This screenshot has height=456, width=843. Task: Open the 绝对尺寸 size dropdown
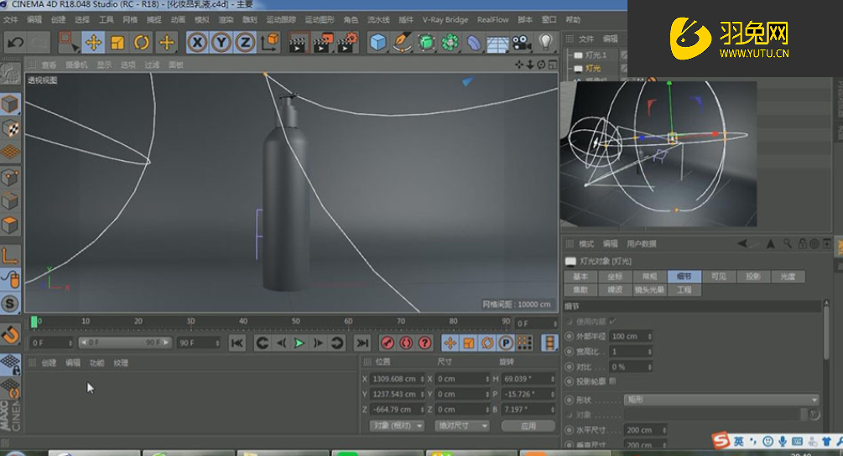(x=462, y=425)
